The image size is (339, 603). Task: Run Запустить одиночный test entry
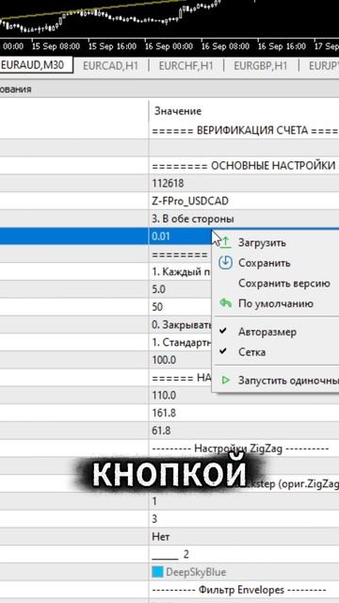pyautogui.click(x=288, y=380)
